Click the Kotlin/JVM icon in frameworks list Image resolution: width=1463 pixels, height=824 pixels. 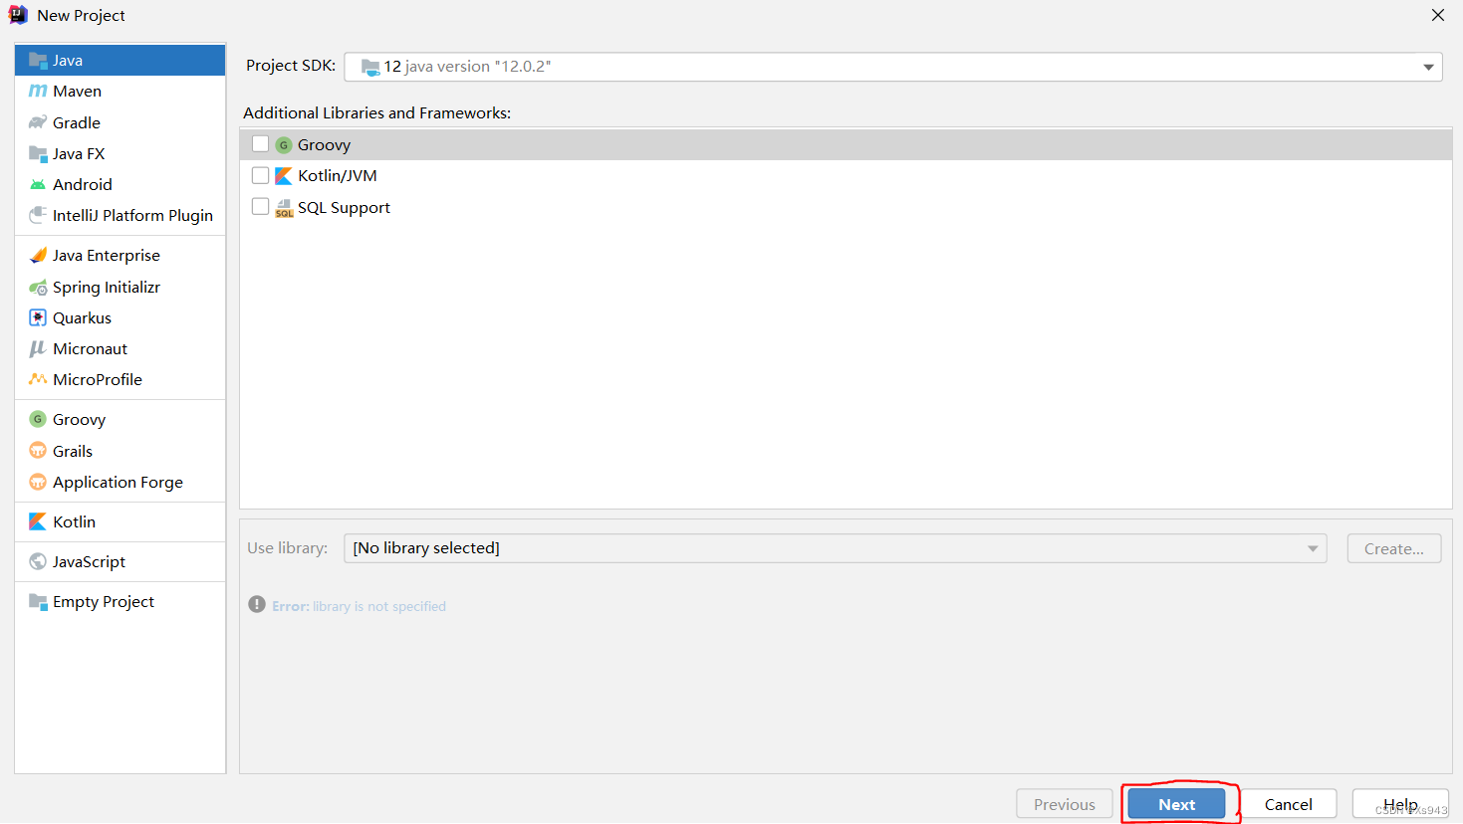pyautogui.click(x=284, y=176)
